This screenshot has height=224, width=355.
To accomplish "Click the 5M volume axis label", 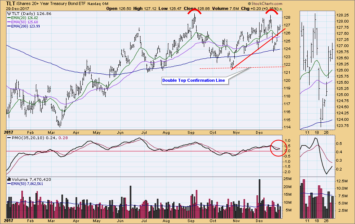I will click(x=289, y=210).
